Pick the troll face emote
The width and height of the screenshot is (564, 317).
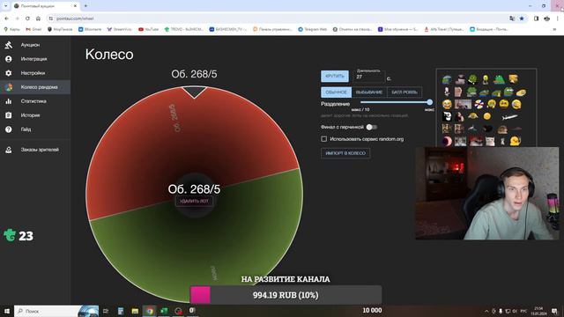click(x=447, y=116)
